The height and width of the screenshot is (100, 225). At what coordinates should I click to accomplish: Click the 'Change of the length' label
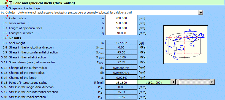(23, 78)
